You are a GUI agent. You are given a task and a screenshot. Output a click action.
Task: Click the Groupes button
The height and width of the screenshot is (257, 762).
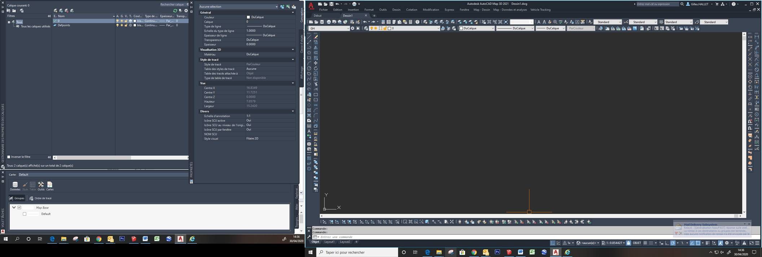click(17, 198)
